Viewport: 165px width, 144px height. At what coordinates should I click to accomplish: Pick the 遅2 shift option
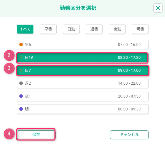click(x=83, y=83)
